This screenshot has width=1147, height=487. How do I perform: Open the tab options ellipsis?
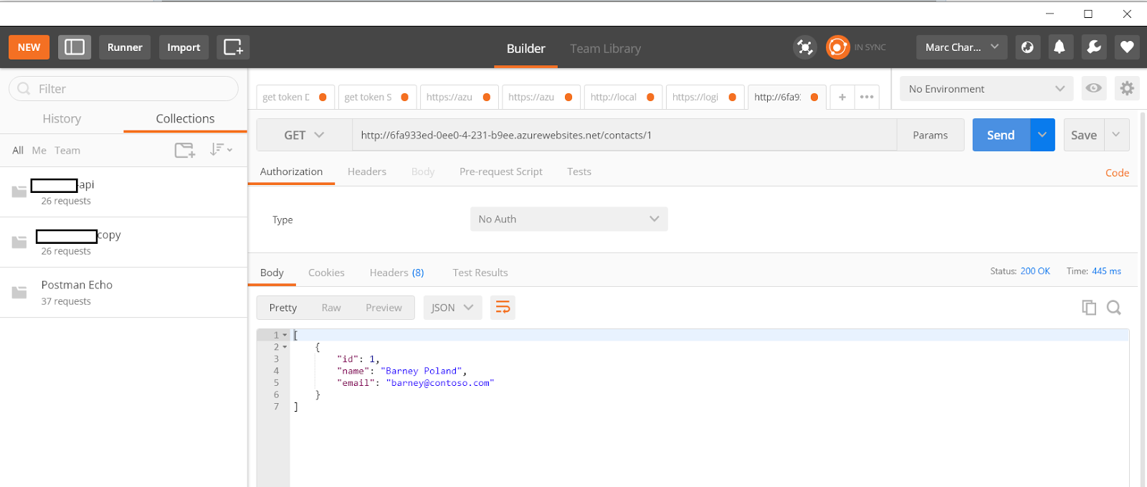pos(867,97)
